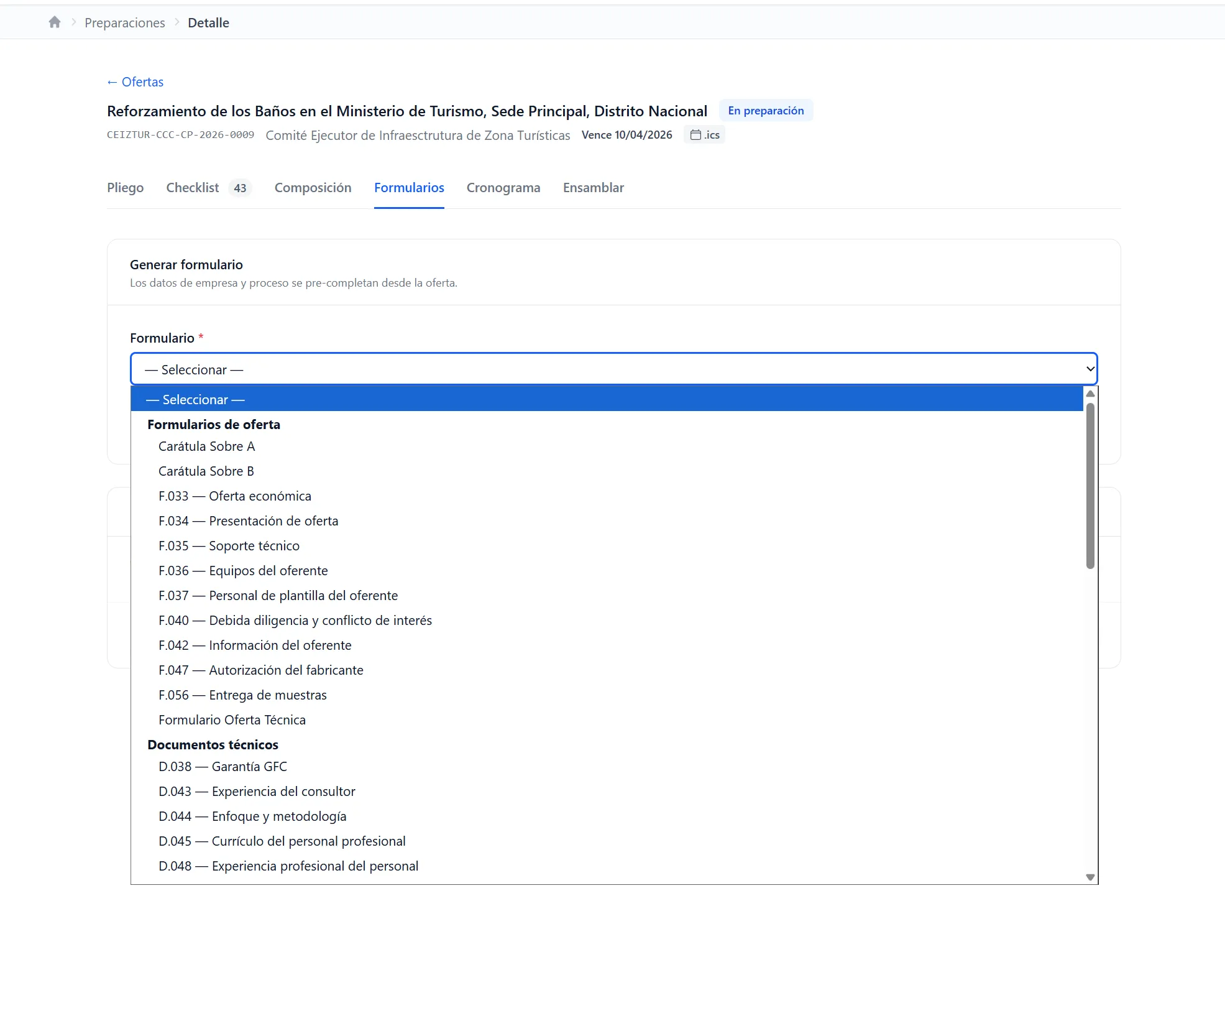The height and width of the screenshot is (1031, 1225).
Task: Pick F.033 — Oferta económica
Action: [x=607, y=496]
